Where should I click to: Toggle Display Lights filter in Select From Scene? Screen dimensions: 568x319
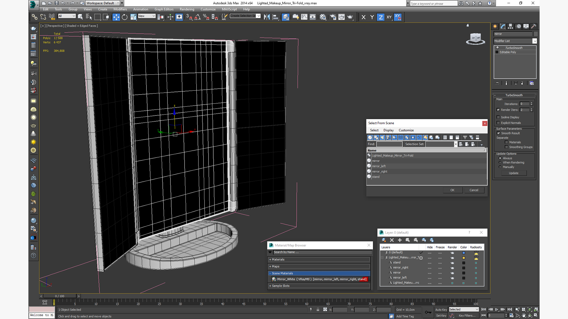point(382,137)
